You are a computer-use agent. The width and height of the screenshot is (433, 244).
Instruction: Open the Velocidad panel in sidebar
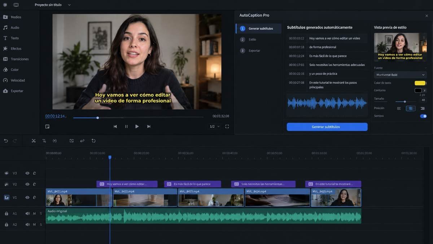[14, 80]
